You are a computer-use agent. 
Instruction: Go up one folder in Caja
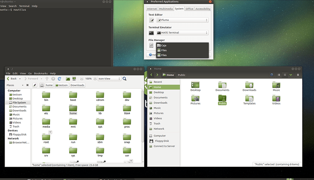(x=47, y=79)
